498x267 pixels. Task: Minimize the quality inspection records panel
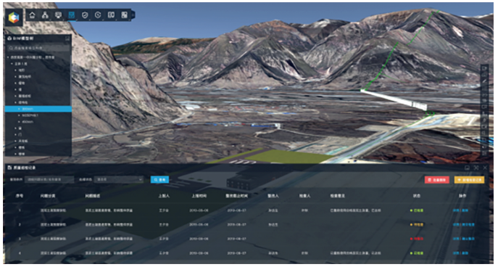tap(467, 168)
